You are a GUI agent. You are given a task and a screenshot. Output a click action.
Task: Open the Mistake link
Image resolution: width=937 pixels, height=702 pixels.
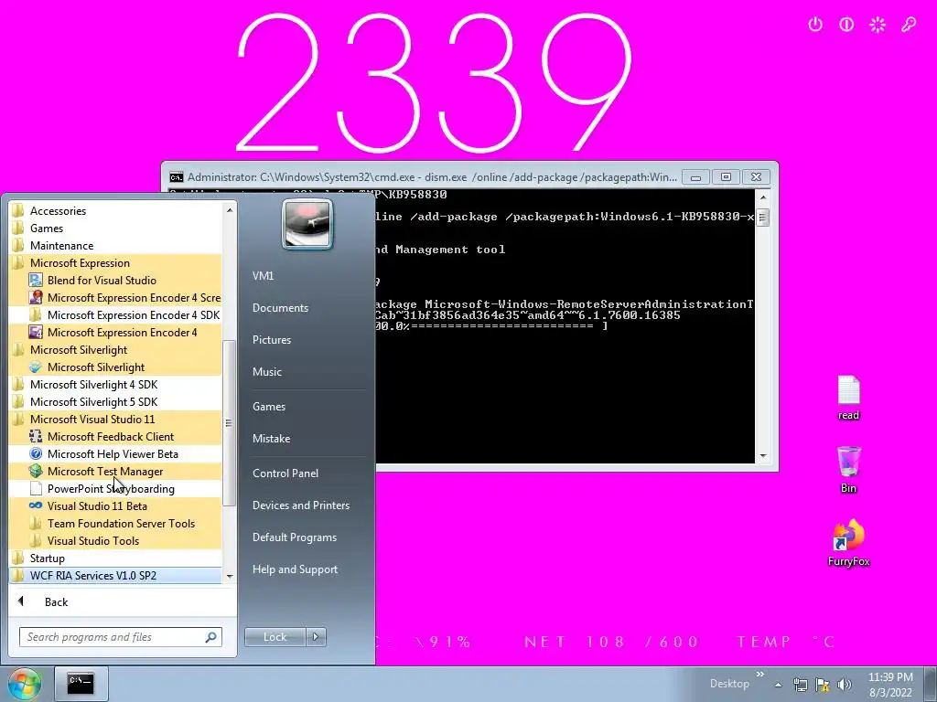point(271,438)
